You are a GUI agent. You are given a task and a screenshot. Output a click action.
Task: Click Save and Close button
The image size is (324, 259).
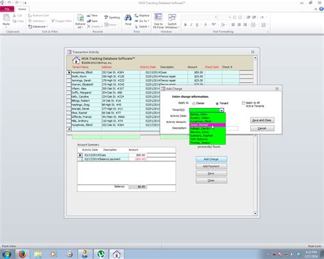tap(262, 120)
